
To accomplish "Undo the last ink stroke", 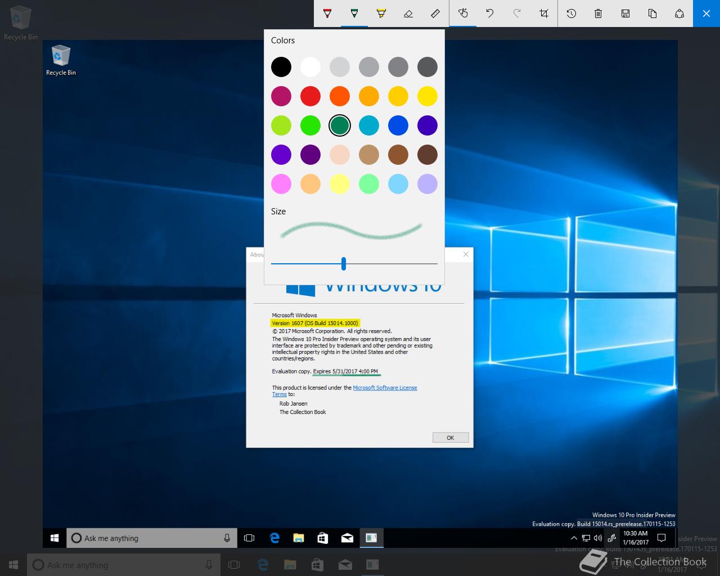I will tap(490, 13).
